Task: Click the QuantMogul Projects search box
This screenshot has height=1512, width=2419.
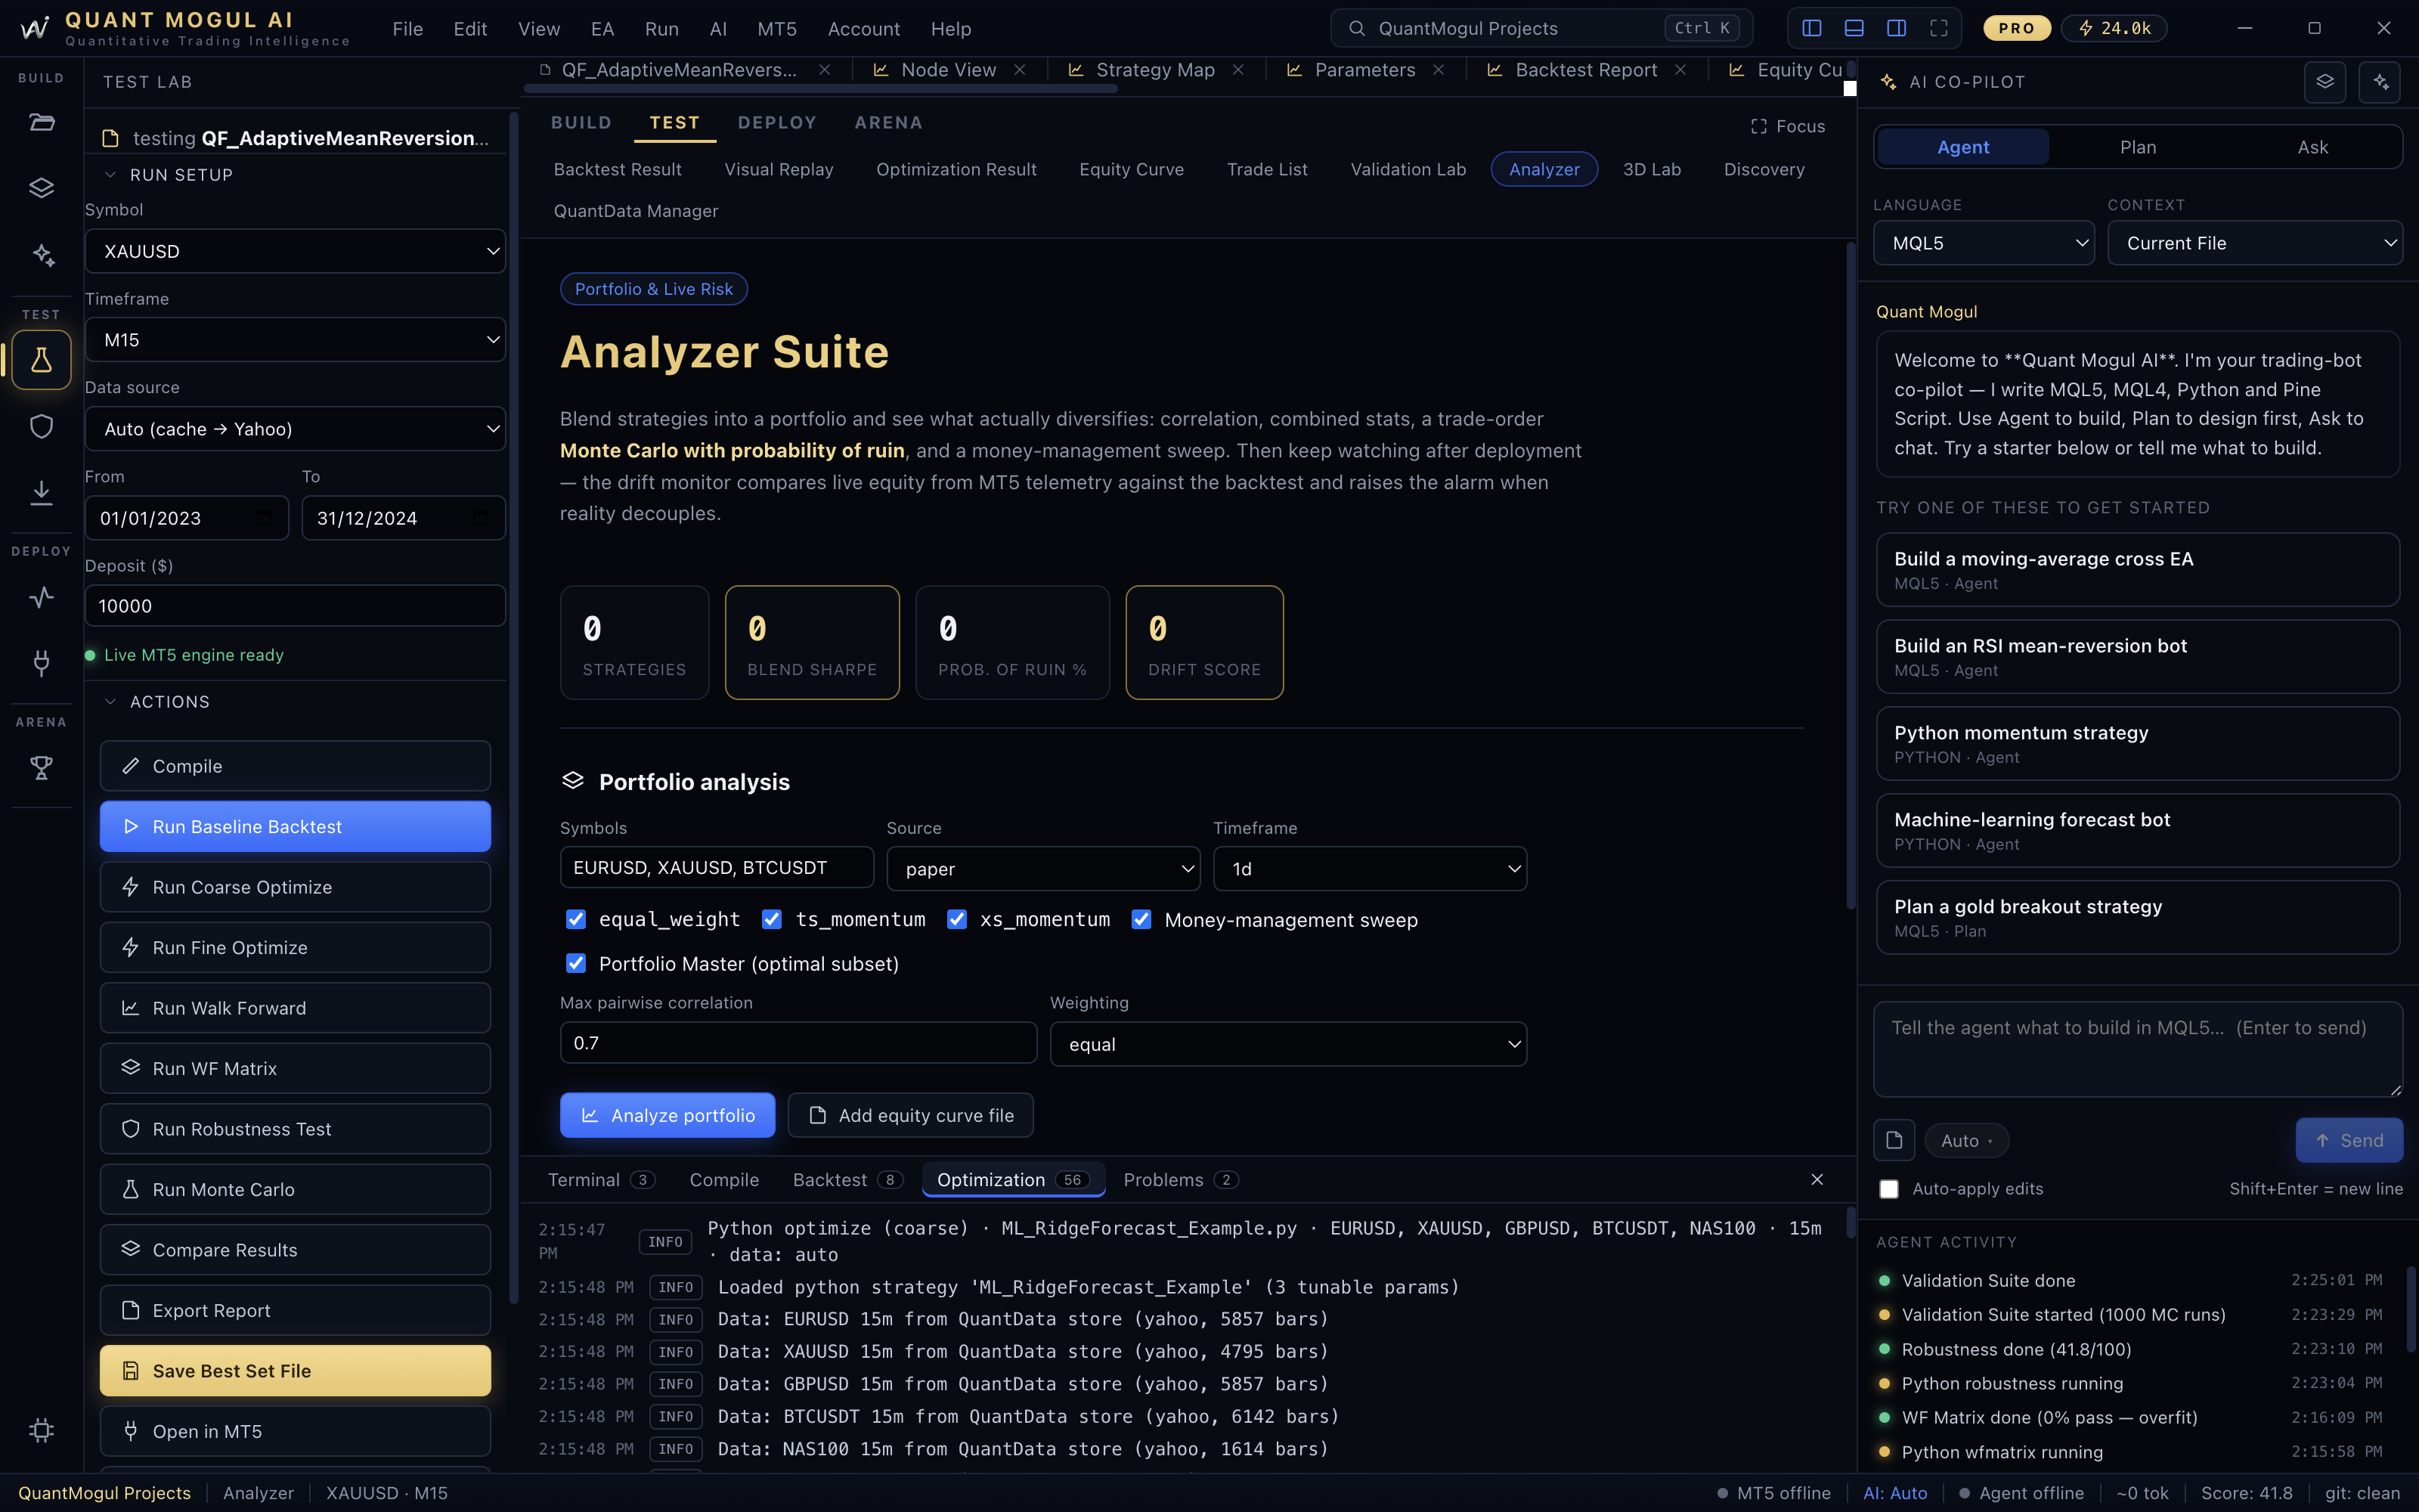Action: (1541, 28)
